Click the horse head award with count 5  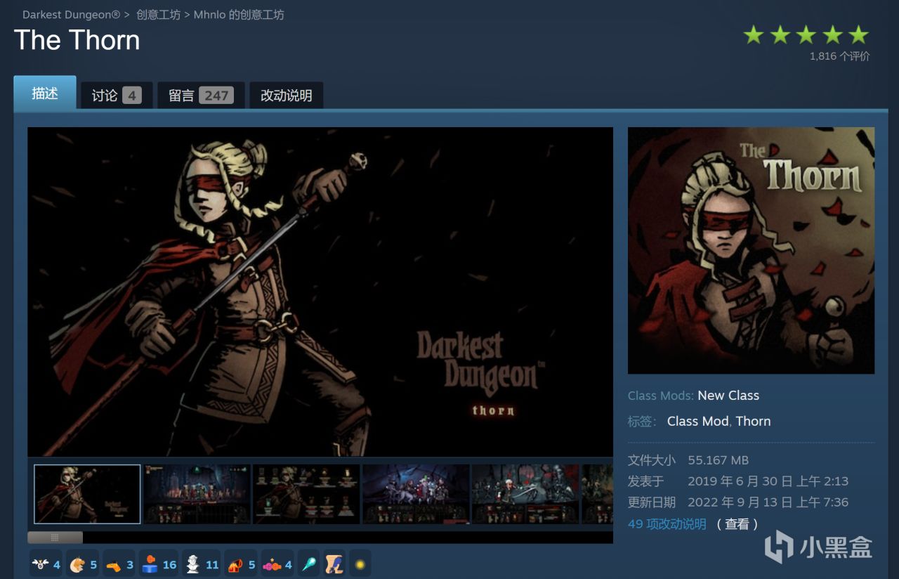[83, 564]
